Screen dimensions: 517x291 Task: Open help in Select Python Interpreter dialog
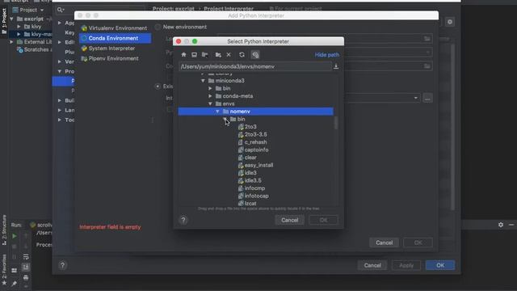click(183, 220)
